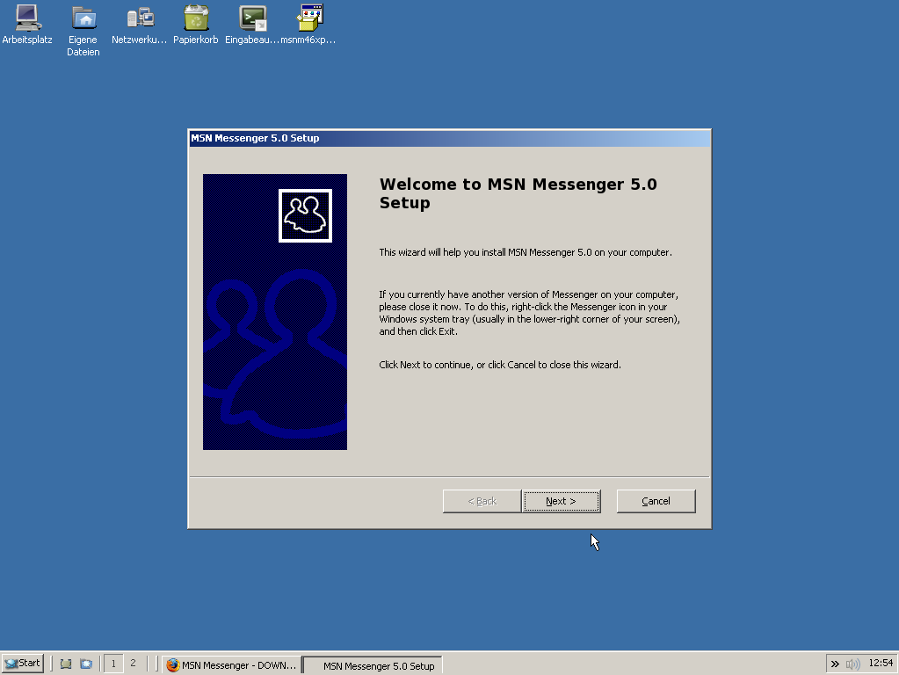Select the Eingabeaufforderung terminal icon
Image resolution: width=899 pixels, height=675 pixels.
pyautogui.click(x=252, y=24)
